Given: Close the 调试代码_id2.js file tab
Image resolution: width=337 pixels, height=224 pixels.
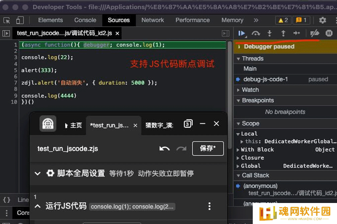Looking at the screenshot, I should [x=118, y=33].
